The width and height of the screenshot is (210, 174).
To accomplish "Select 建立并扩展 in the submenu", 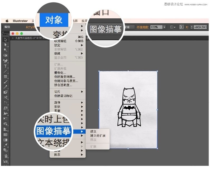I will pyautogui.click(x=98, y=136).
